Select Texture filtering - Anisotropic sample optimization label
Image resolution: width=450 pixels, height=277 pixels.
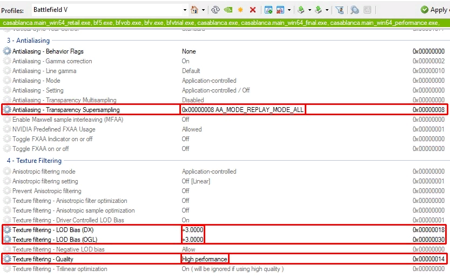73,210
